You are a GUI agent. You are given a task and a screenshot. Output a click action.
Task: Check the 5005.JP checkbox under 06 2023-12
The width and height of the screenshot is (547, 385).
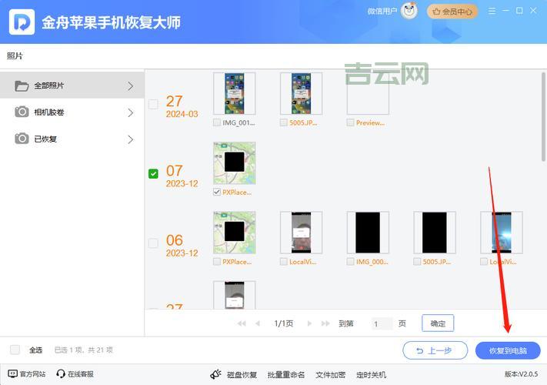pyautogui.click(x=417, y=262)
